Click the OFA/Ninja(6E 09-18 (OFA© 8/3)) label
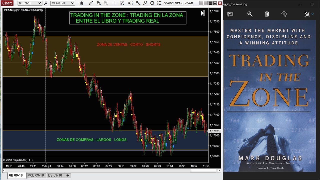The image size is (320, 180). click(23, 10)
